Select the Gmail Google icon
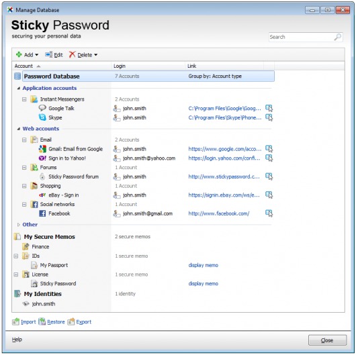356x355 pixels. pyautogui.click(x=42, y=149)
